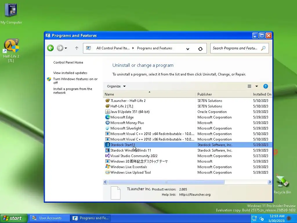Open View installed updates link
297x223 pixels.
pos(70,73)
